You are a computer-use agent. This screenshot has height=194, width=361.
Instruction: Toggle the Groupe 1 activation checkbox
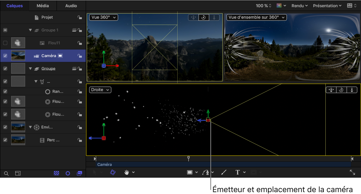point(5,30)
